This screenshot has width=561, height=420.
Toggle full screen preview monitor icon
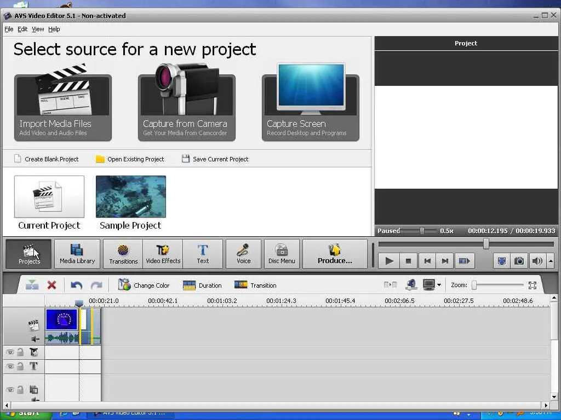click(x=502, y=261)
